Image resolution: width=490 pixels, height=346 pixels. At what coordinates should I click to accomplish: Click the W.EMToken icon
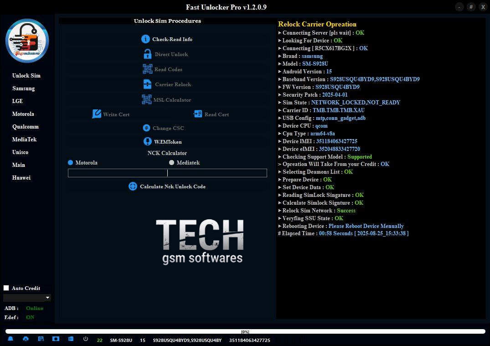(148, 142)
